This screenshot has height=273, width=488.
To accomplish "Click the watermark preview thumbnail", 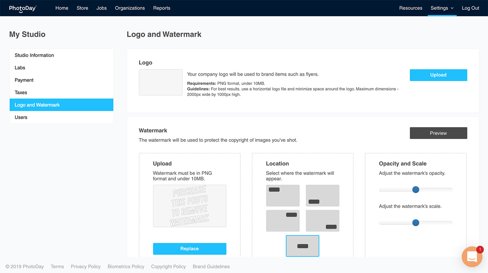I will pyautogui.click(x=189, y=206).
